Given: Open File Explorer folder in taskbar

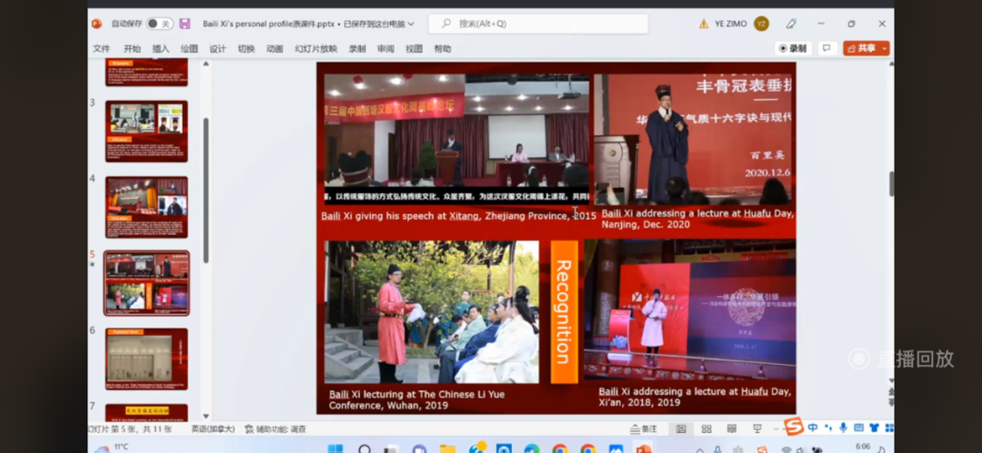Looking at the screenshot, I should (x=447, y=448).
